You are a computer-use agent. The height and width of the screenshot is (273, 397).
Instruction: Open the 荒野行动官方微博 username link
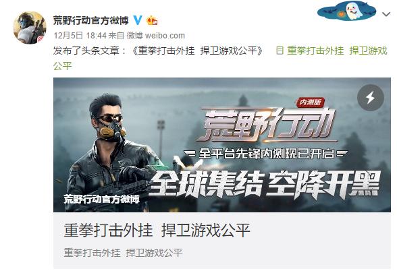pyautogui.click(x=91, y=20)
